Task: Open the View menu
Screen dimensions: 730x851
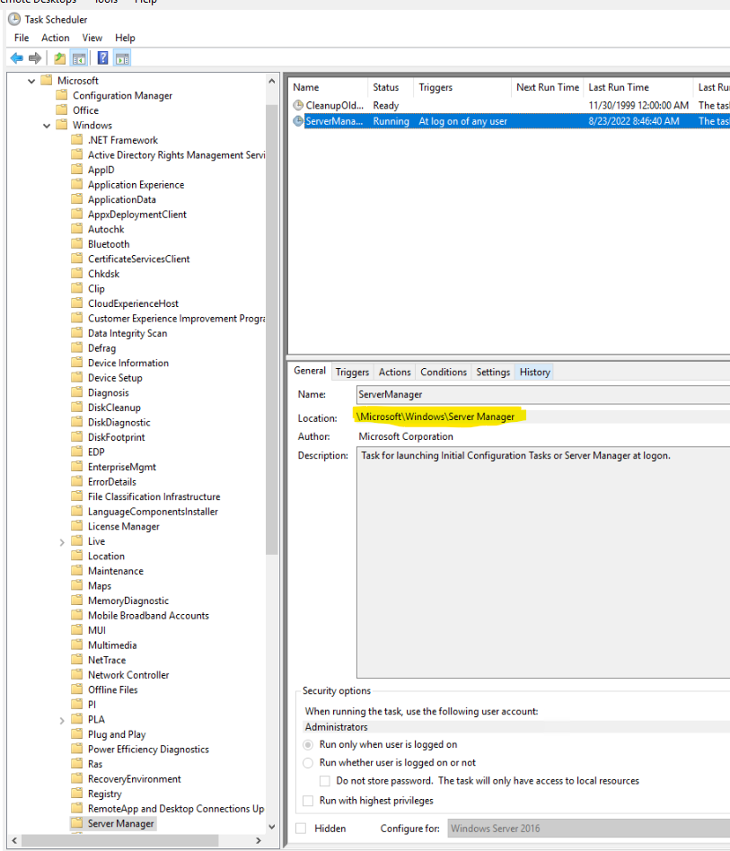Action: (x=92, y=38)
